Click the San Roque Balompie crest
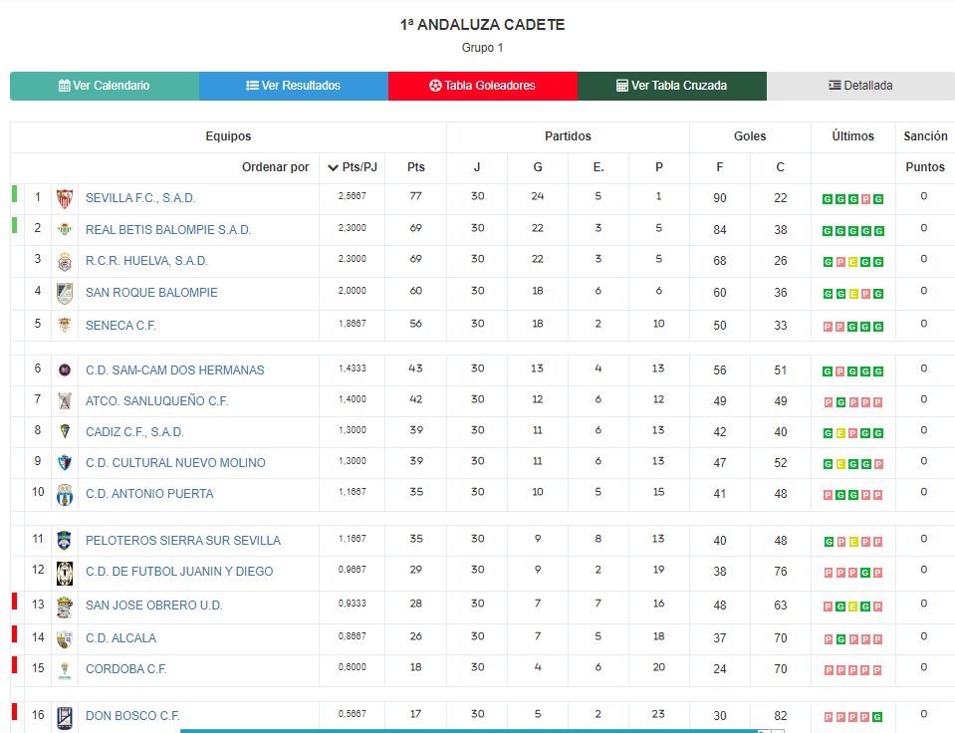This screenshot has width=955, height=733. (65, 293)
